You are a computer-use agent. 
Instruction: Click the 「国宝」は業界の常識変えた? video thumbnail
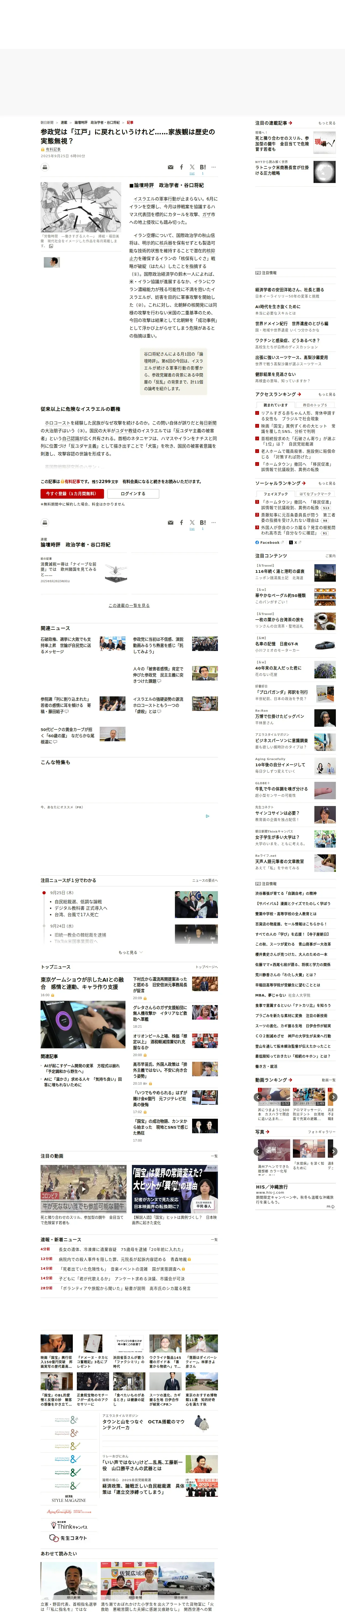click(x=175, y=1189)
